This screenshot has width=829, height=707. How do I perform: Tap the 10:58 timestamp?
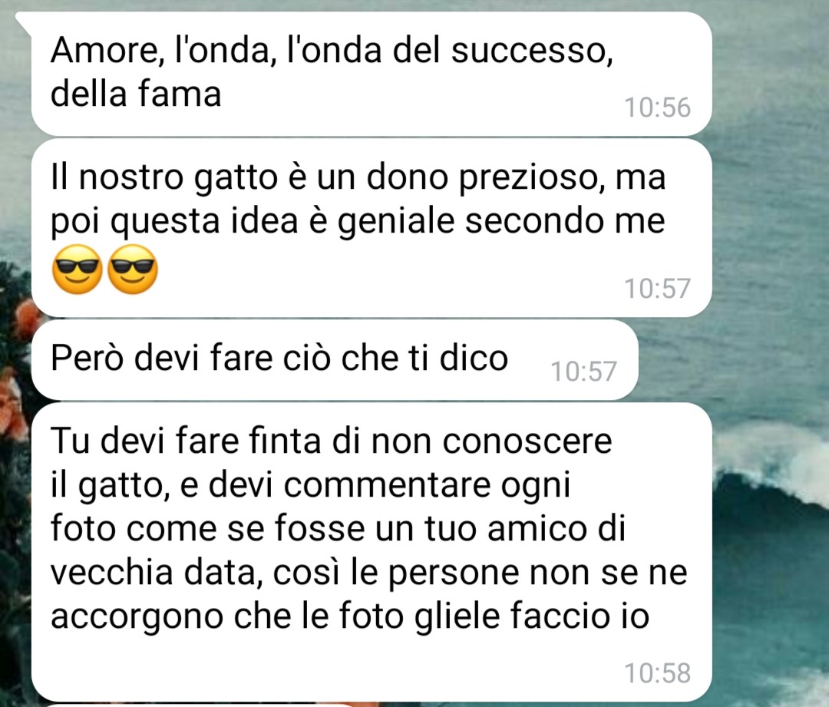pyautogui.click(x=657, y=673)
